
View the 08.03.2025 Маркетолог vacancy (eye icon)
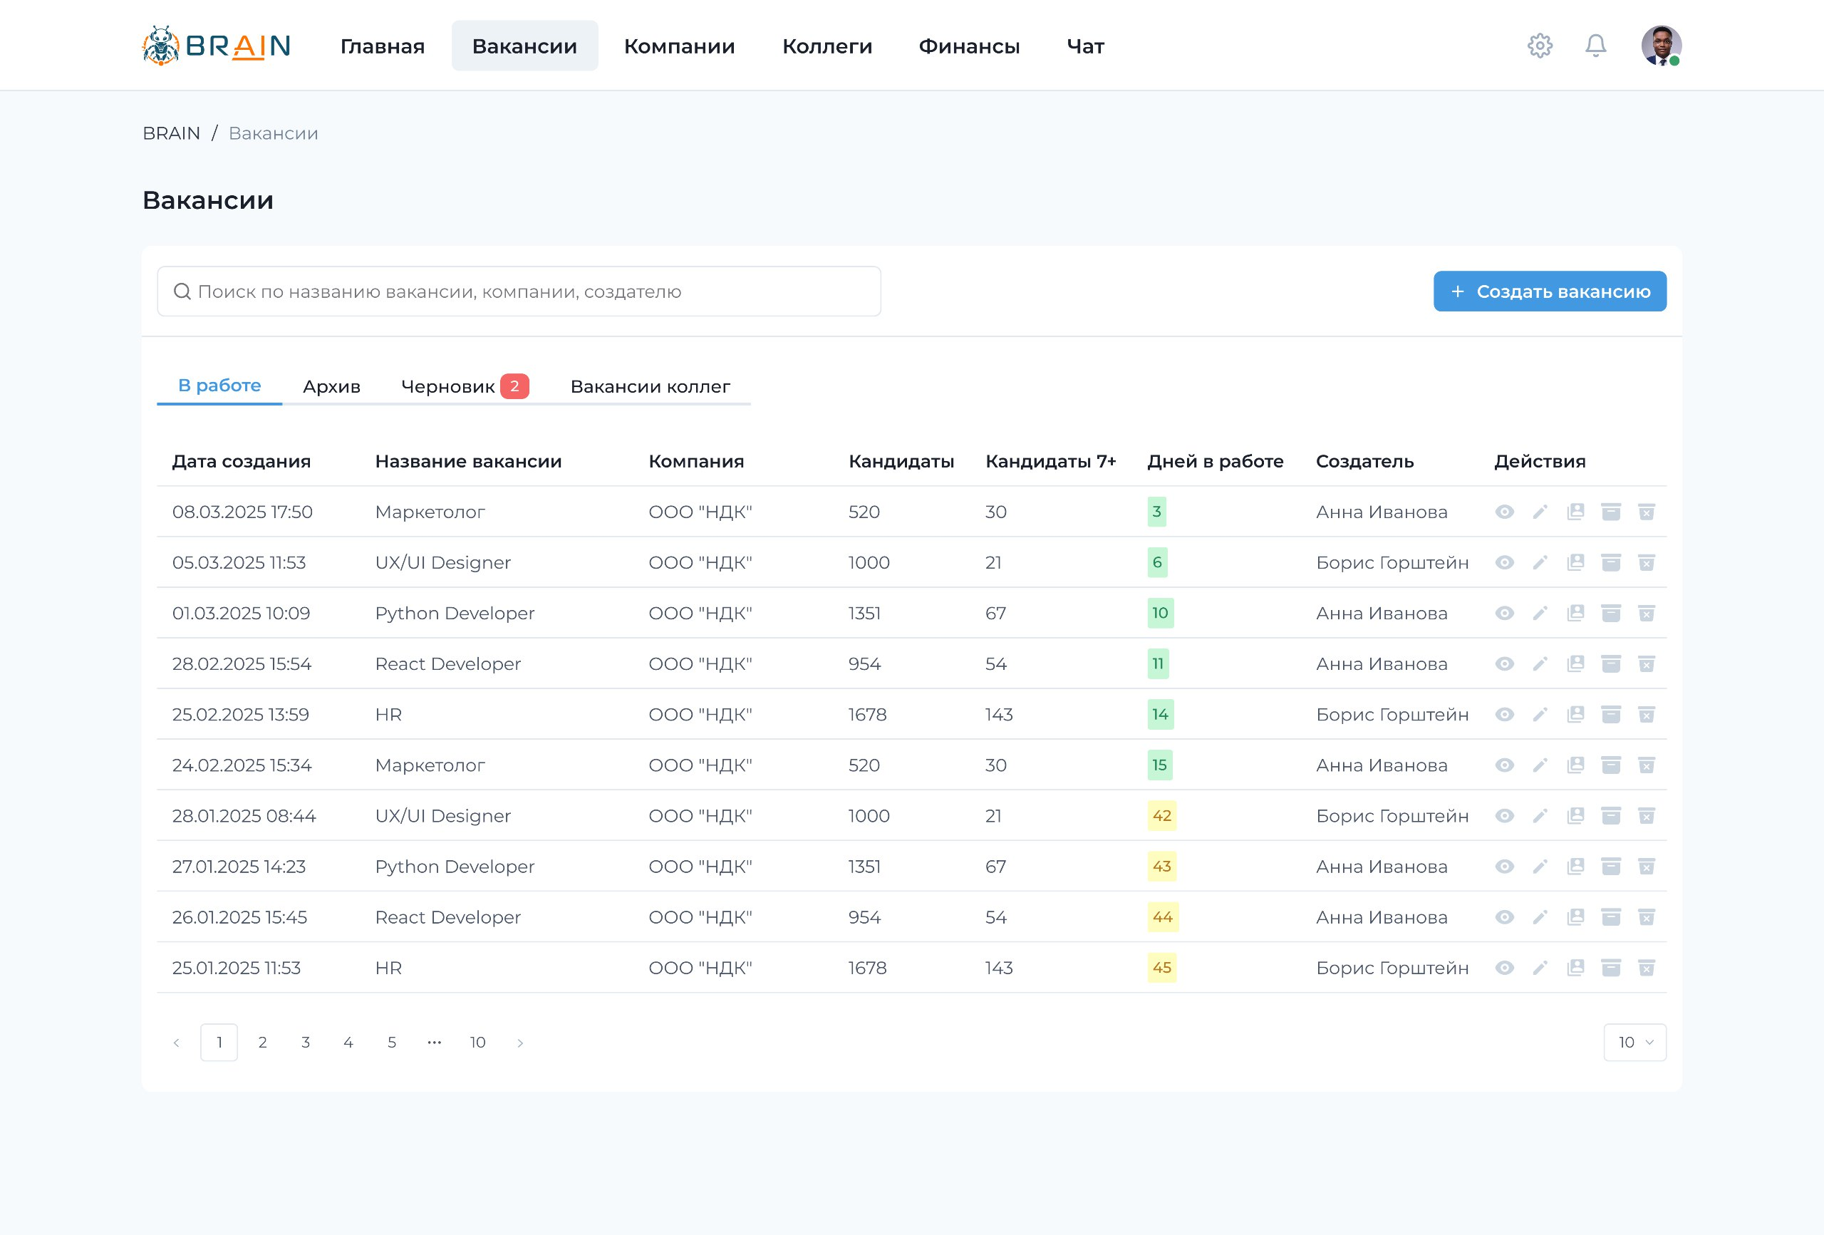tap(1504, 512)
